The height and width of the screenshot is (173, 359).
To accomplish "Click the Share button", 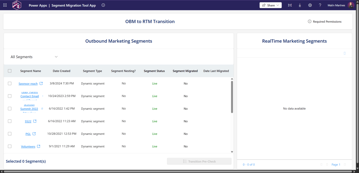I will (x=270, y=5).
